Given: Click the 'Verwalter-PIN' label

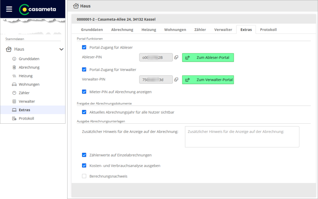Looking at the screenshot, I should [93, 79].
